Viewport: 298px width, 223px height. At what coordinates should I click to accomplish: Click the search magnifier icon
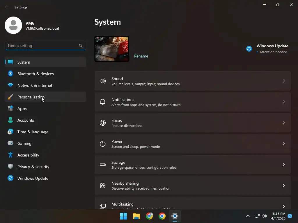click(81, 46)
